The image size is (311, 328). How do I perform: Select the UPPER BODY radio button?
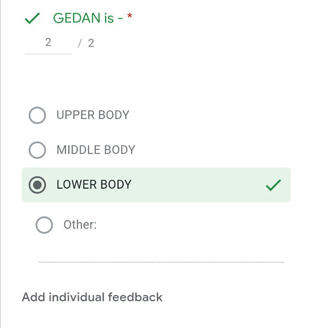tap(37, 116)
